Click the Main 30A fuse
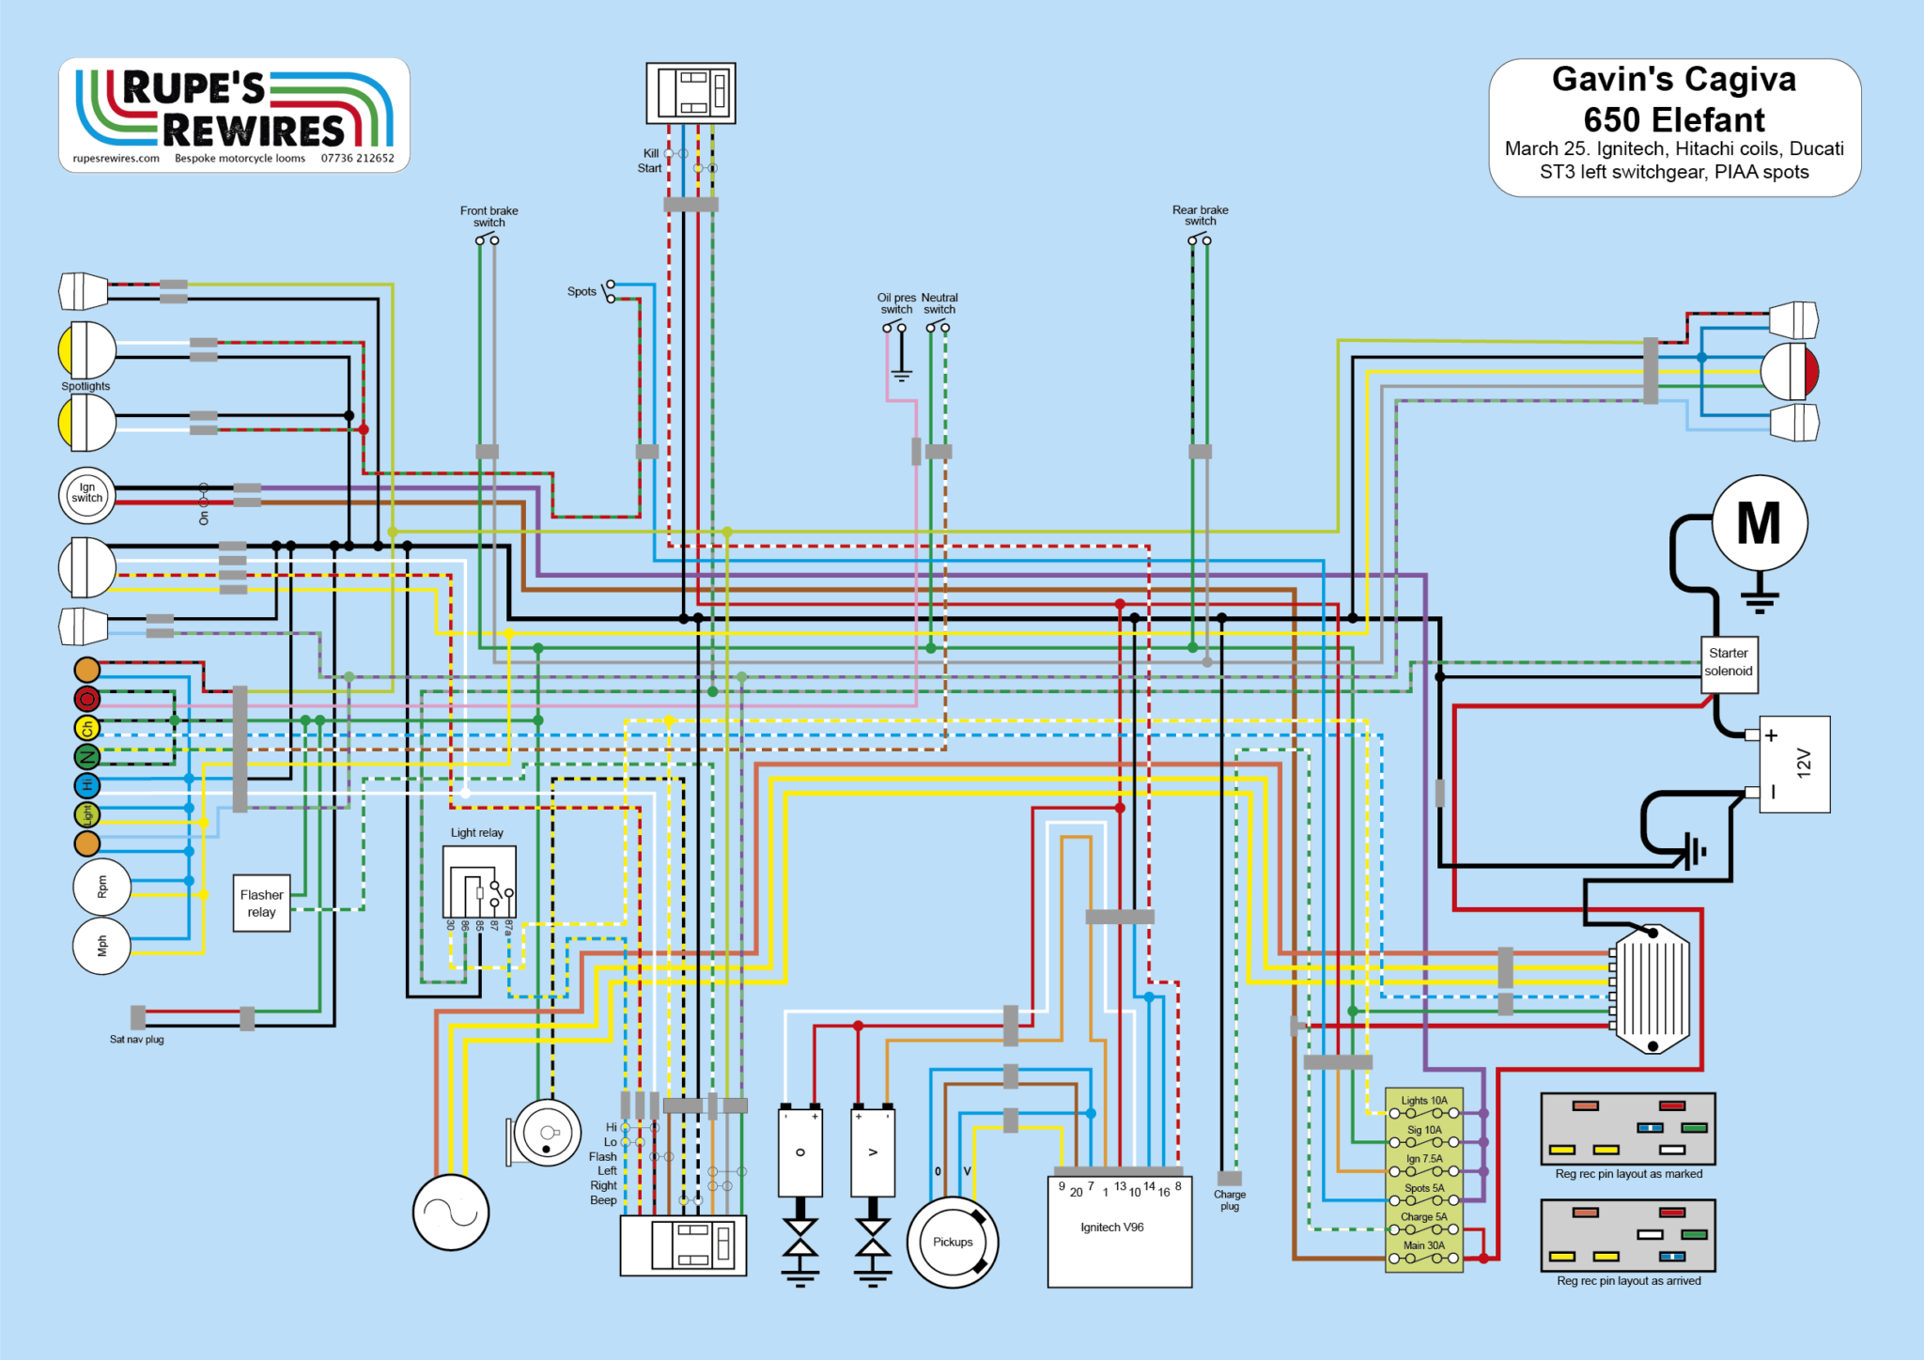The image size is (1924, 1360). pos(1423,1257)
